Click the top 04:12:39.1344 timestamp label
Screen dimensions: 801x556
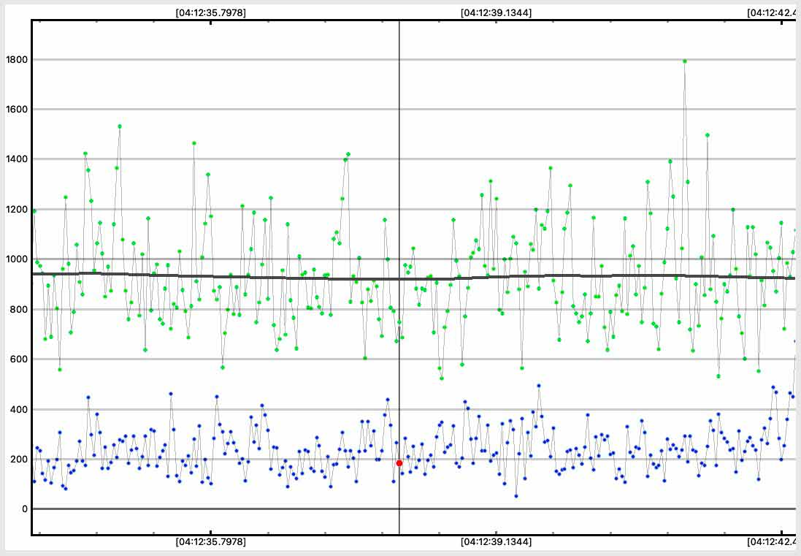(x=496, y=12)
